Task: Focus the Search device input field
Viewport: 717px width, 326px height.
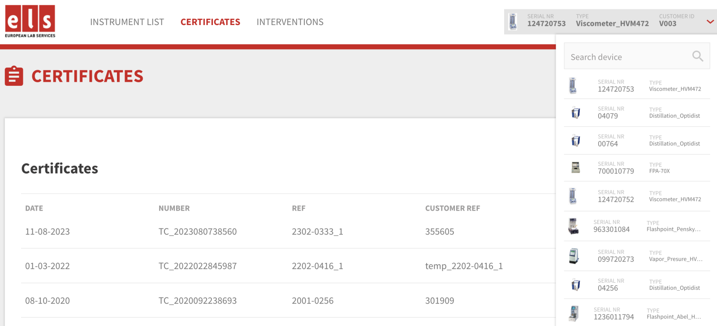Action: (x=627, y=57)
